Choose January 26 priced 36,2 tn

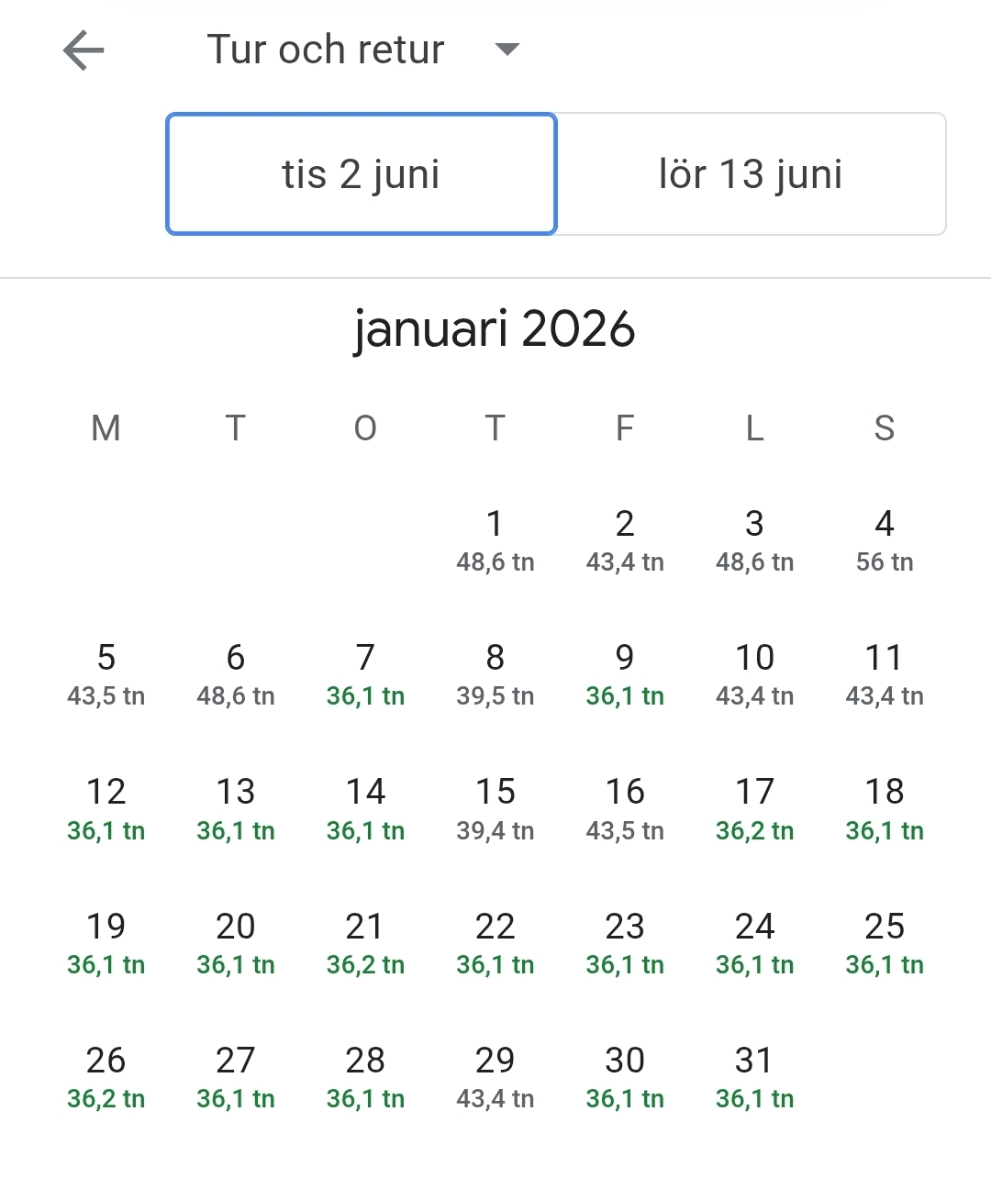[106, 1077]
